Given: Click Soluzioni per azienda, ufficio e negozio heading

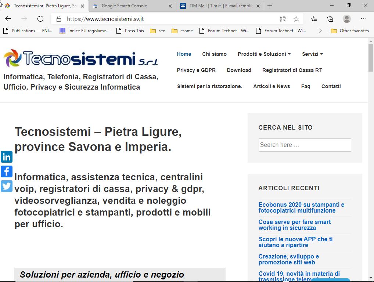Looking at the screenshot, I should click(x=102, y=275).
